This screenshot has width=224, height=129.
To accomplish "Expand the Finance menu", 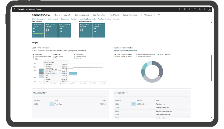I will click(x=58, y=15).
